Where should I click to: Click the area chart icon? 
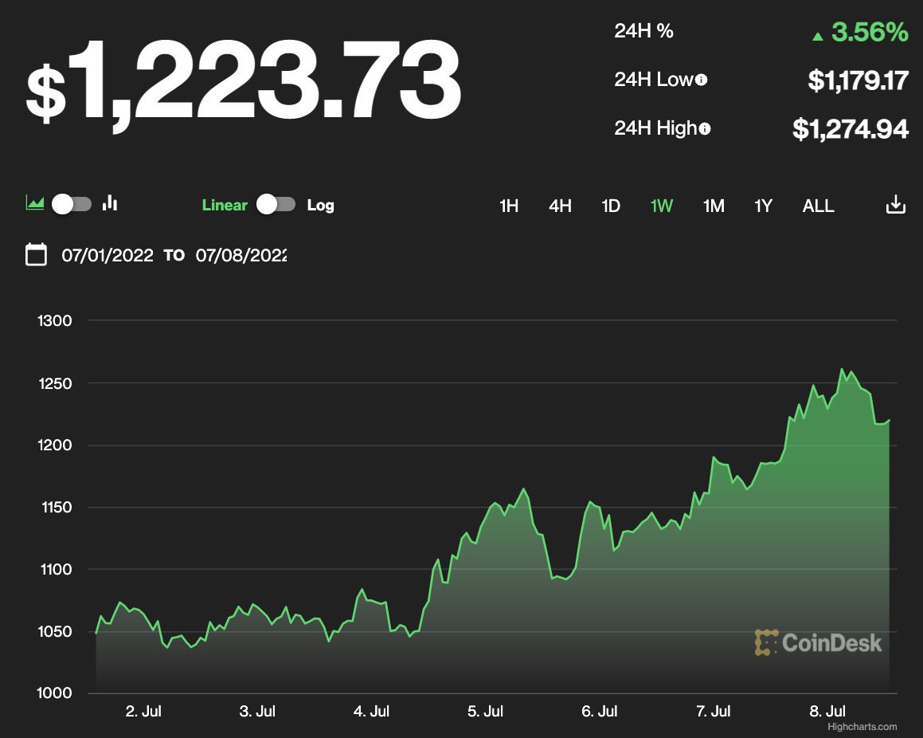tap(35, 203)
